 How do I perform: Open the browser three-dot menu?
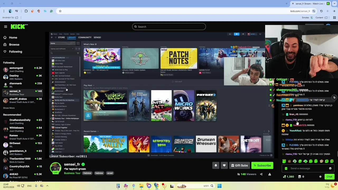[4, 11]
